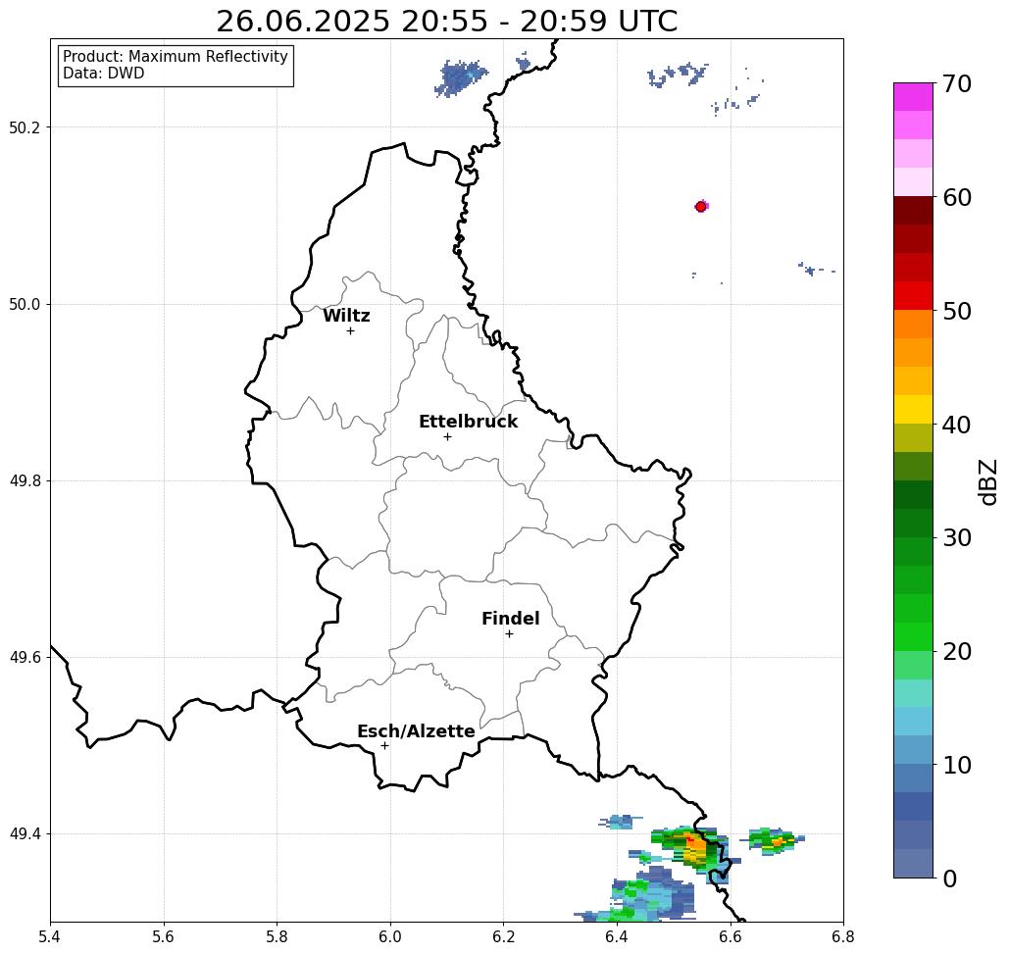Viewport: 1009px width, 954px height.
Task: Click the plus marker below Findel
Action: 509,633
